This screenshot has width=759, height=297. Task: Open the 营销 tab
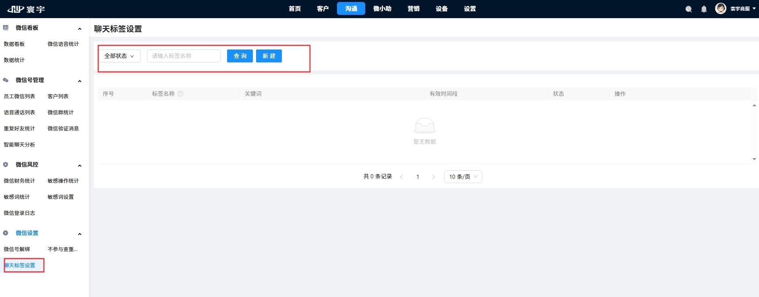point(414,8)
